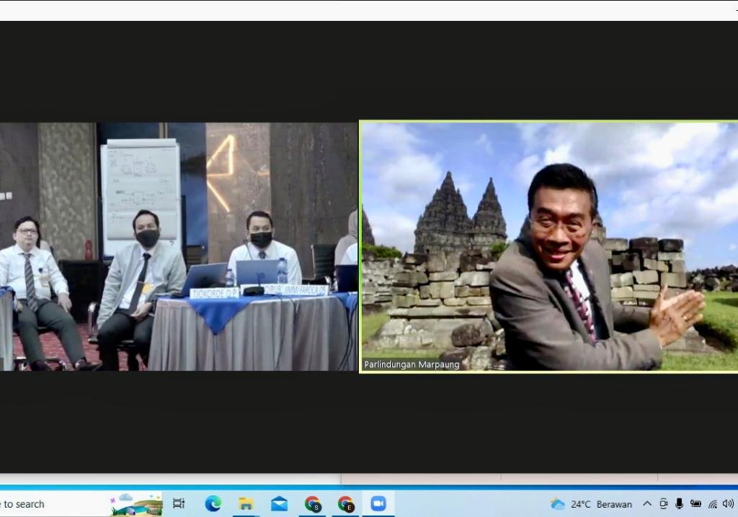Open the volume speaker tray icon

click(x=728, y=504)
